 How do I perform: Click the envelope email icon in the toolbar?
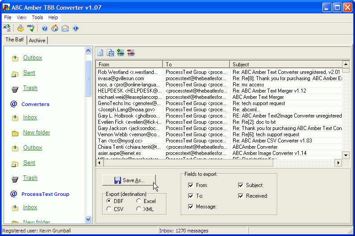coord(65,28)
